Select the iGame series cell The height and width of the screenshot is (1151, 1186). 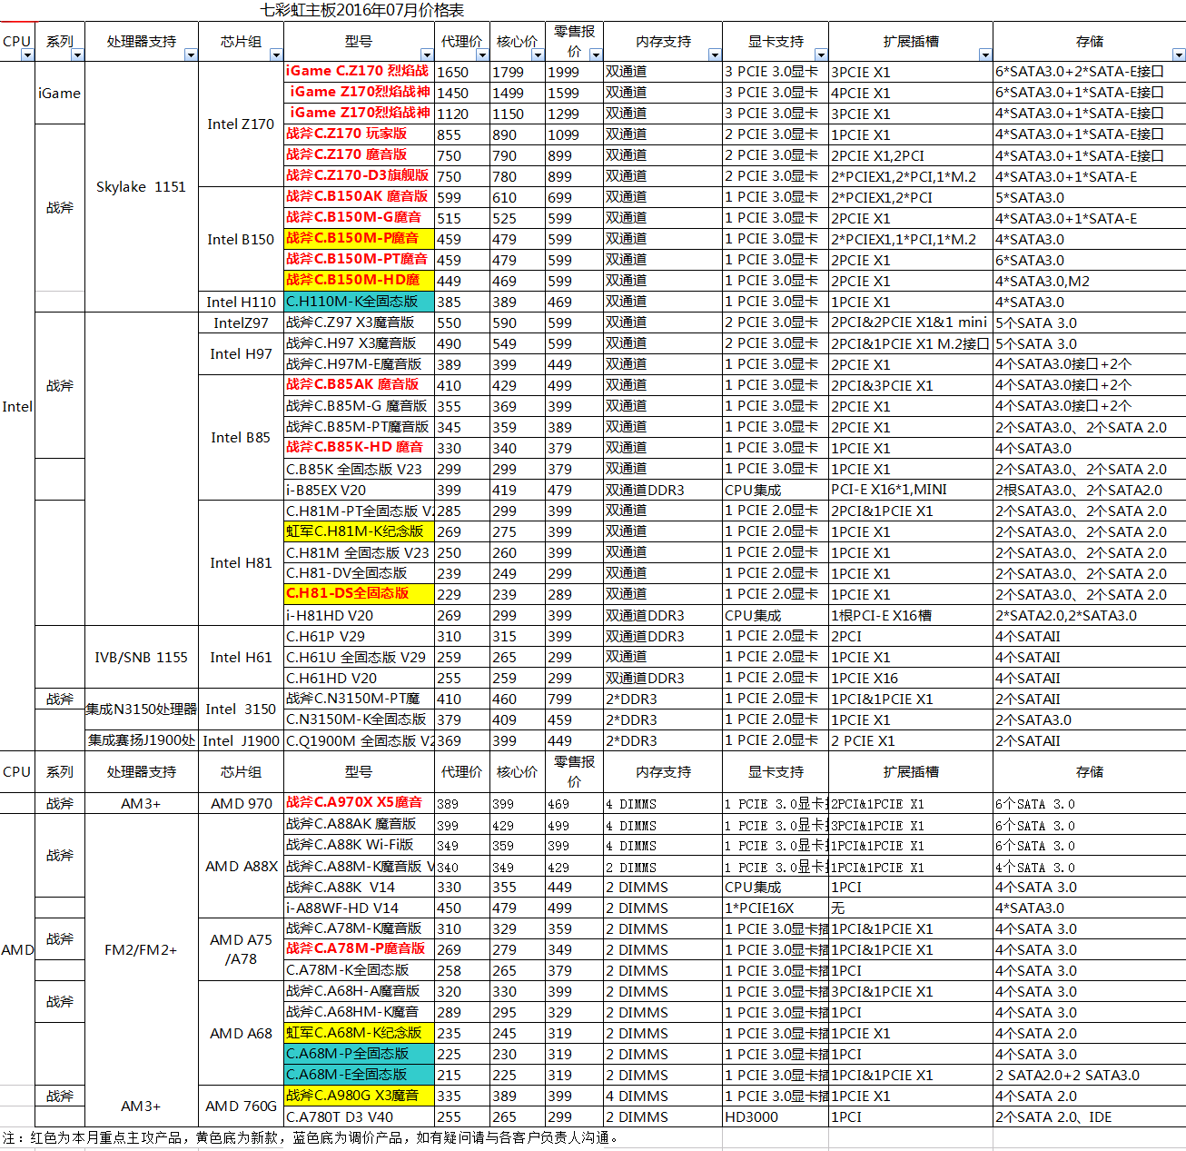(x=59, y=93)
